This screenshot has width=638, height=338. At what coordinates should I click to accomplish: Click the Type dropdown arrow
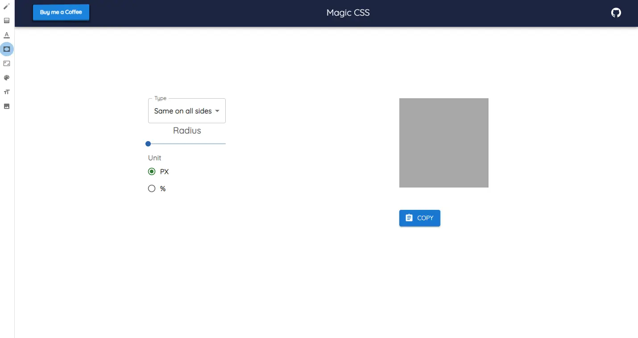click(x=217, y=111)
